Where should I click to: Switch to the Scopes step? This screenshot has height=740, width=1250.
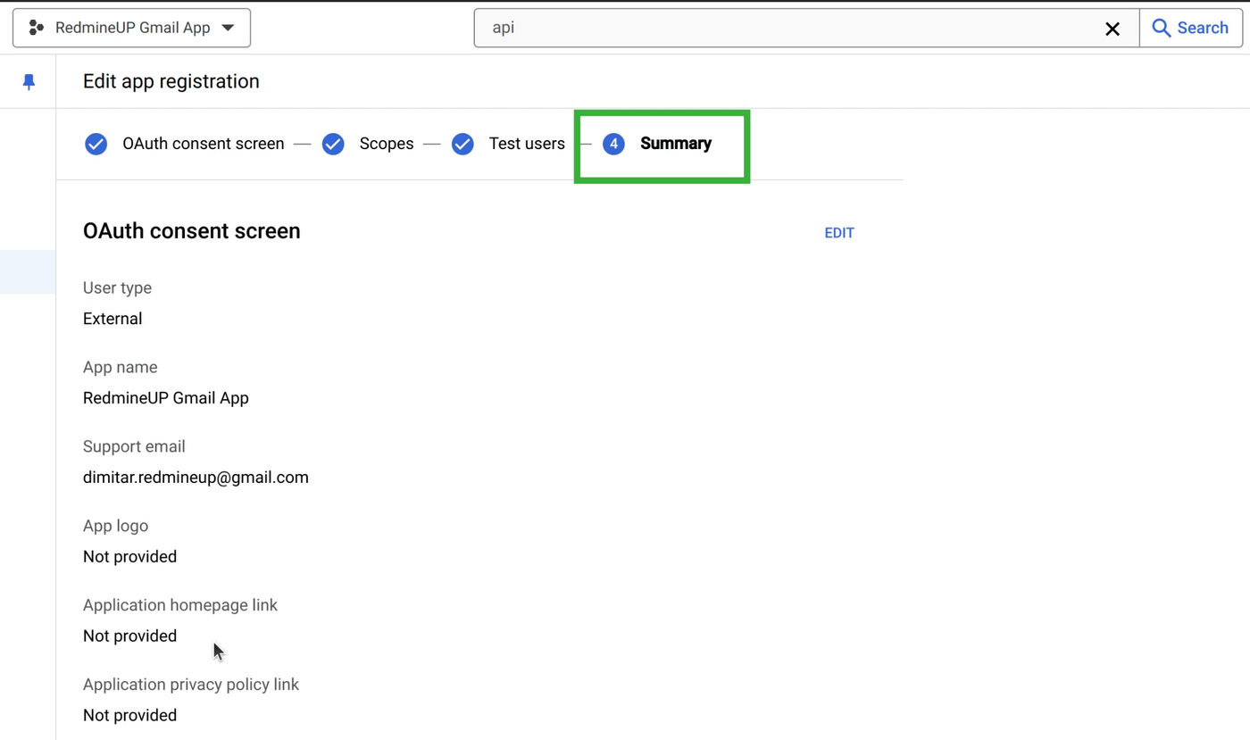click(x=387, y=144)
